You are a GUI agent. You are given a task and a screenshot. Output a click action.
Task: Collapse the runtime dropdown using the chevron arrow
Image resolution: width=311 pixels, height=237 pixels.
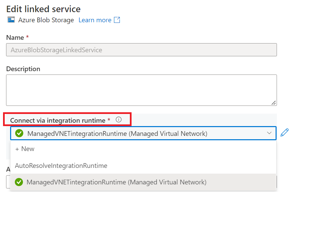click(x=269, y=133)
